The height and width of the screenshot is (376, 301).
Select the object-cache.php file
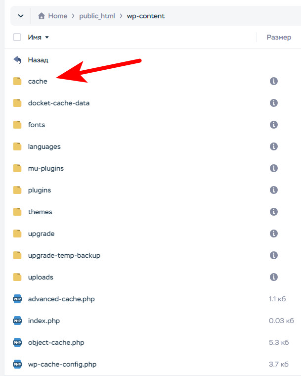(x=56, y=342)
